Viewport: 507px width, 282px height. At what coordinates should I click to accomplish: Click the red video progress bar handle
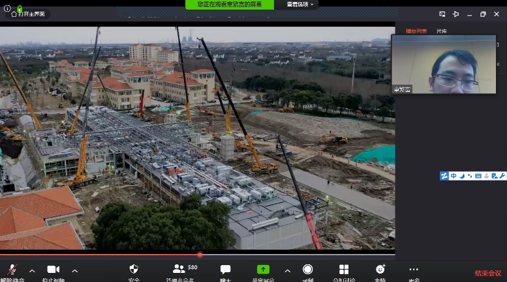(x=200, y=255)
